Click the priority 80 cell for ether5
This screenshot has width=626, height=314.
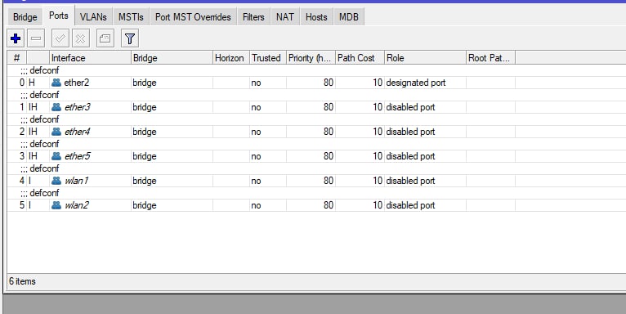click(x=329, y=156)
